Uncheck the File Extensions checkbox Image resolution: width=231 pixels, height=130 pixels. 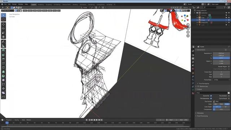[211, 99]
